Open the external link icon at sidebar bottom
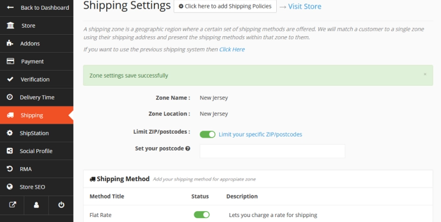This screenshot has height=222, width=441. coord(12,205)
